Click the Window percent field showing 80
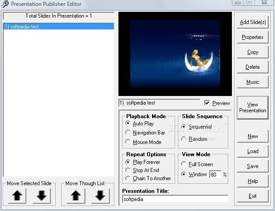 click(x=216, y=174)
